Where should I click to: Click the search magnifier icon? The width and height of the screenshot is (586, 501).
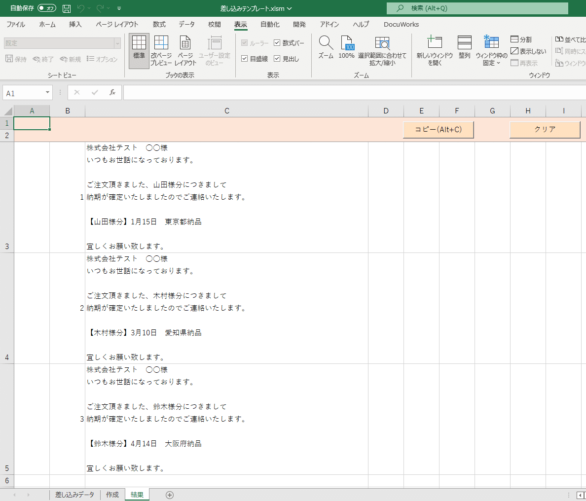tap(400, 8)
